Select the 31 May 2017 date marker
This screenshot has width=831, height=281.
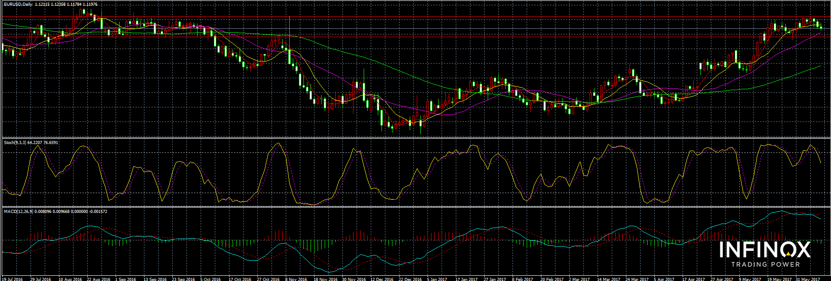click(807, 279)
